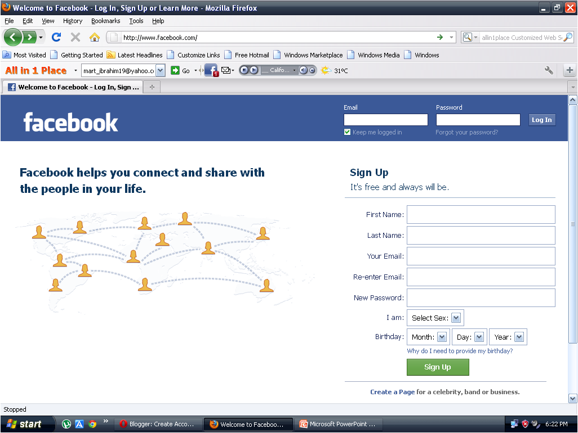Open the address bar history dropdown
This screenshot has height=433, width=578.
click(451, 37)
